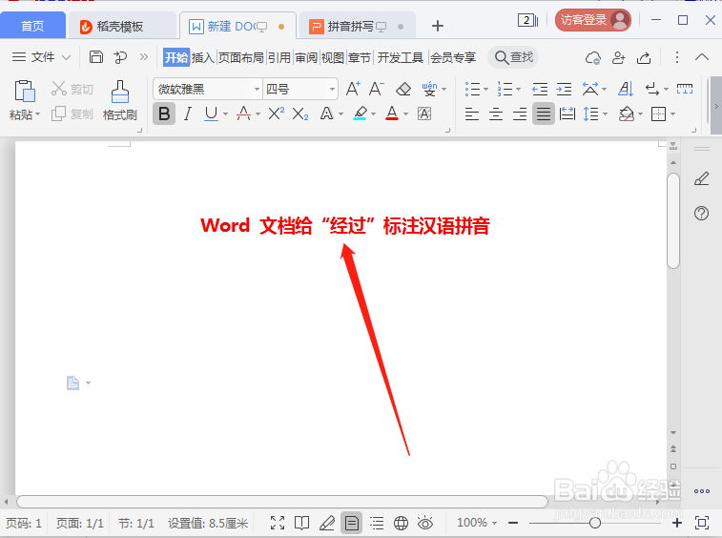The image size is (722, 538).
Task: Click the Copy icon
Action: [58, 114]
